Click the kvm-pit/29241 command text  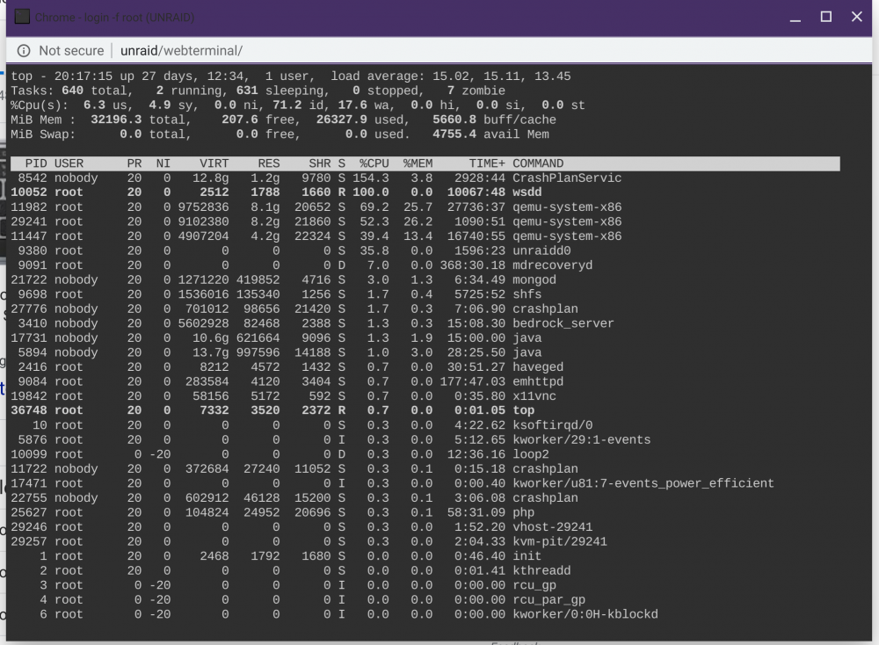(x=559, y=542)
